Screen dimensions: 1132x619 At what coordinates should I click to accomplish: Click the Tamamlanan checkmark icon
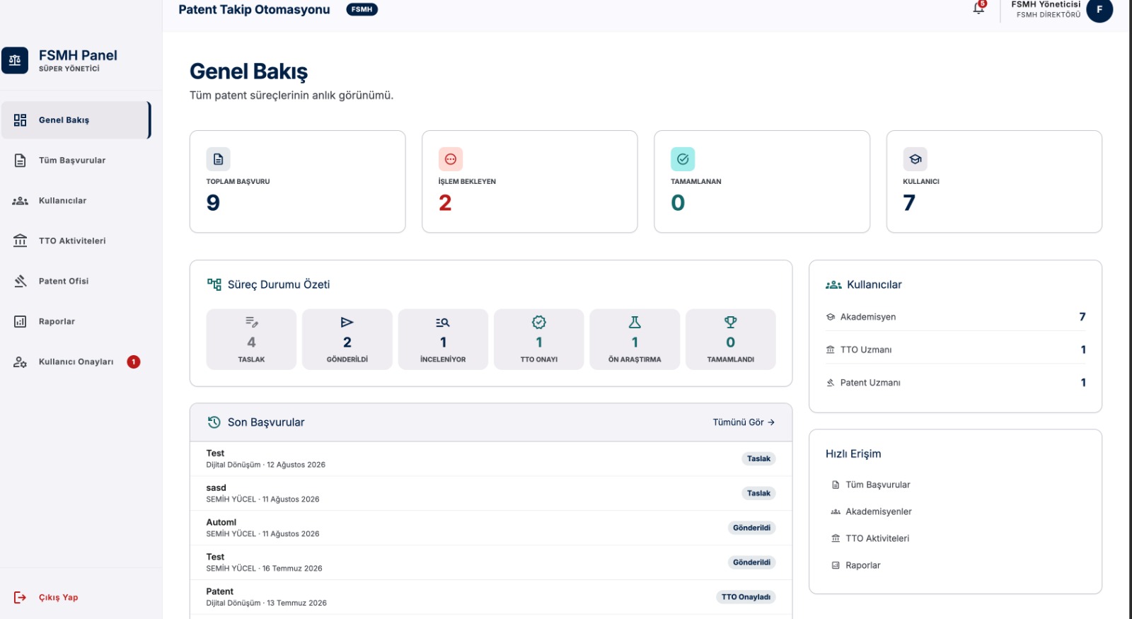point(683,159)
